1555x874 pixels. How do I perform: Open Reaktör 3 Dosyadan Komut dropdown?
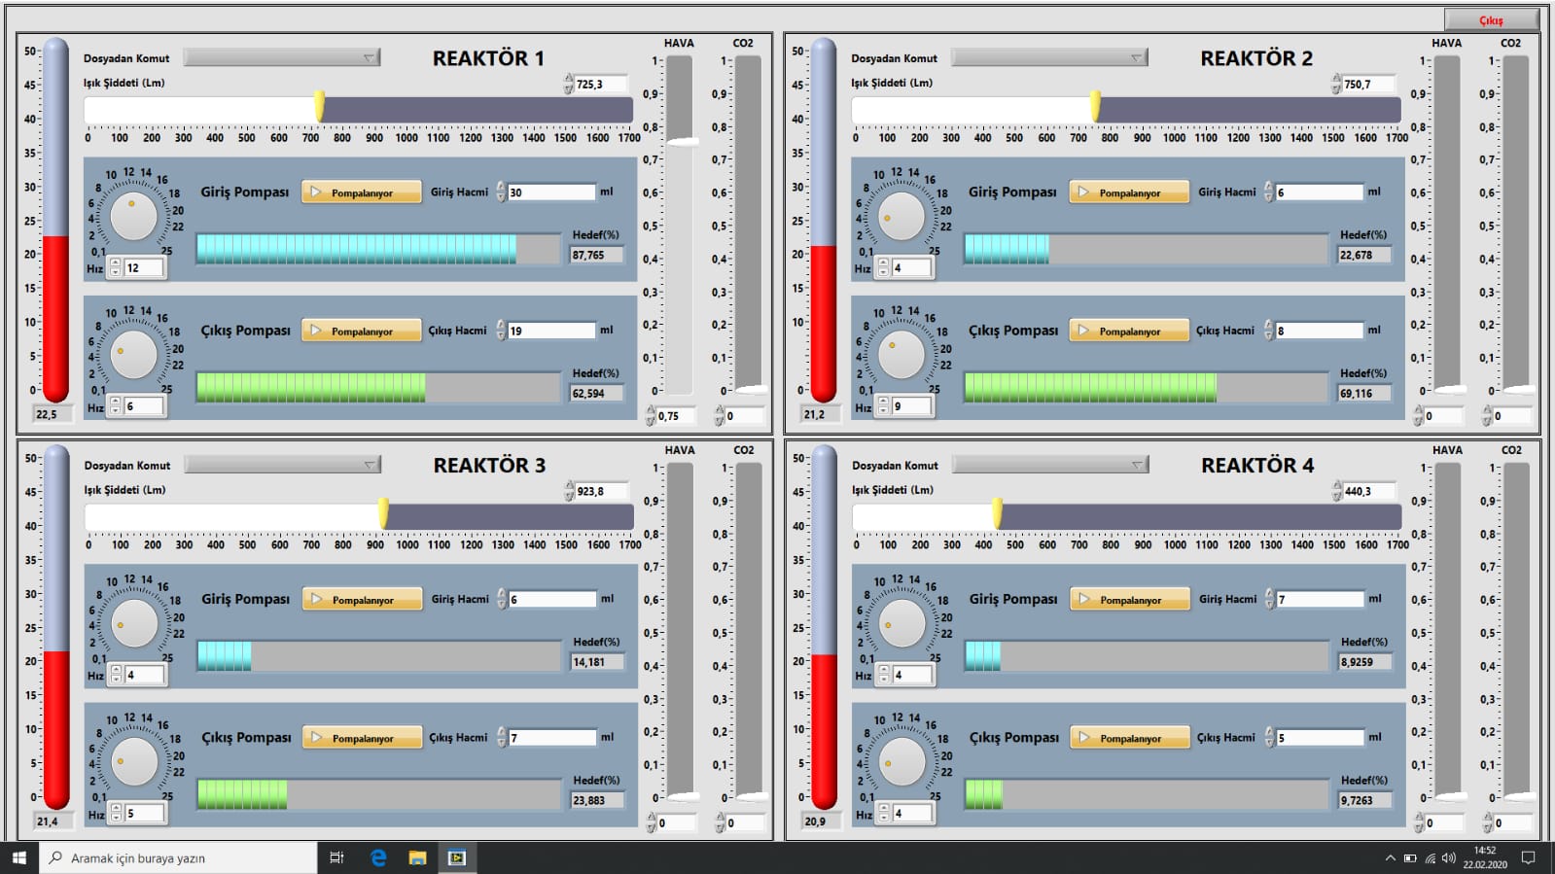(x=282, y=466)
